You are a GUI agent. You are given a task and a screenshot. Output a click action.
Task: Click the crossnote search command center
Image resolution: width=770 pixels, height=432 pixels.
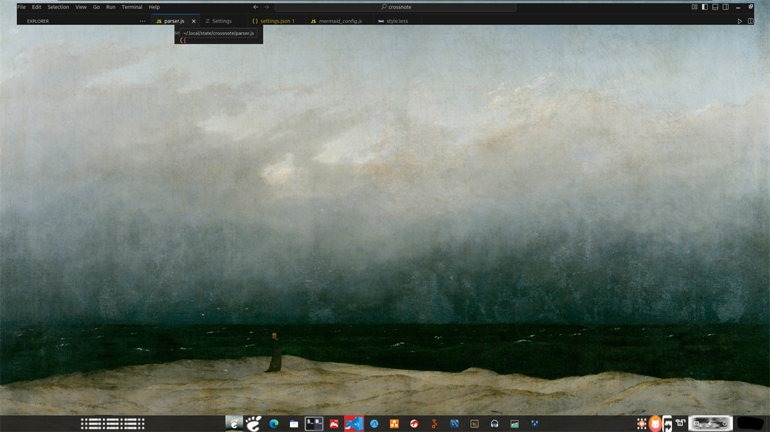(395, 7)
